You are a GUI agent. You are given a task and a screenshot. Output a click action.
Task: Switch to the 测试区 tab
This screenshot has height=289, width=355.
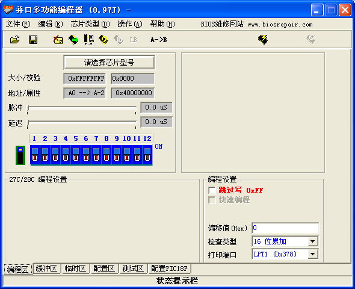(x=133, y=269)
